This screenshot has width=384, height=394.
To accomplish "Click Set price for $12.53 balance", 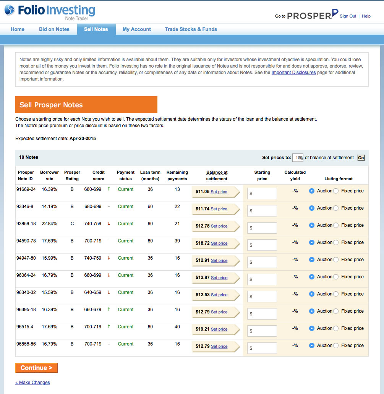I will tap(219, 295).
